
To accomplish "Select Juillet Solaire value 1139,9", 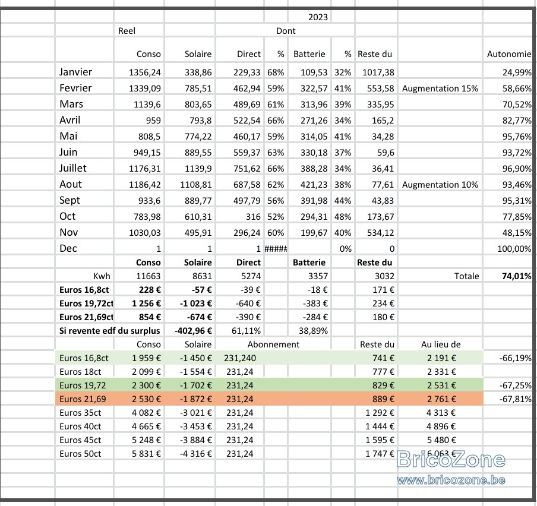I will (x=191, y=168).
